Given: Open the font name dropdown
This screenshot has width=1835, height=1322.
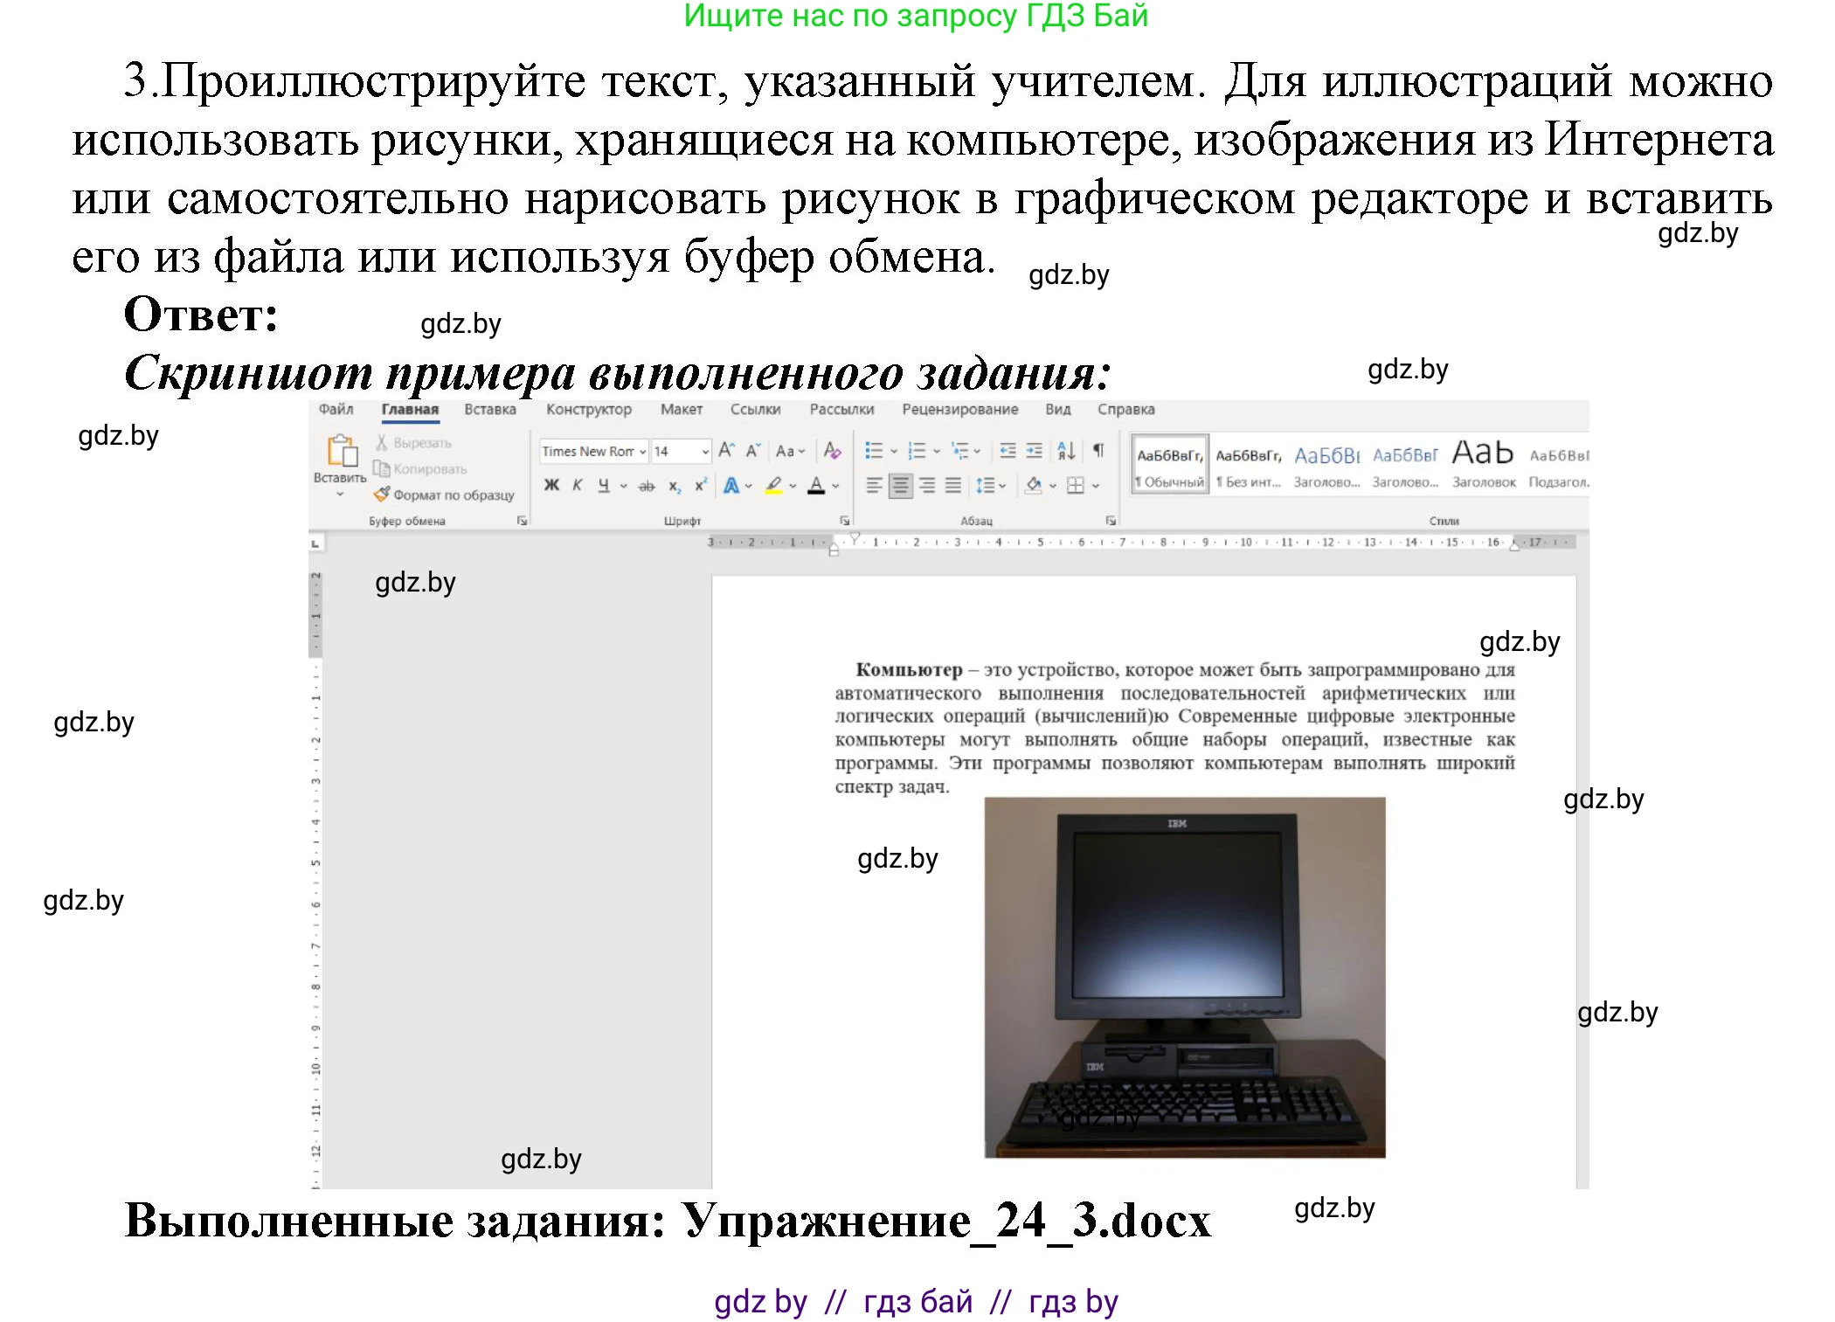Looking at the screenshot, I should pos(641,452).
